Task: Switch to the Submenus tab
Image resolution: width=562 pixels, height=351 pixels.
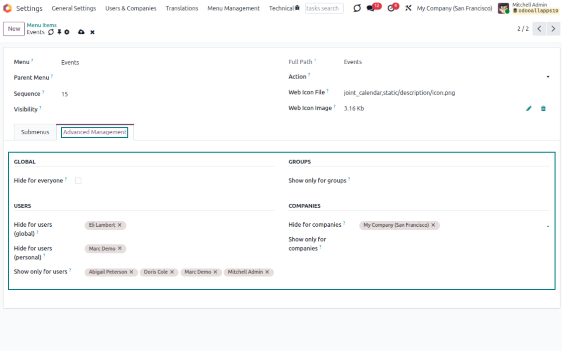Action: [35, 132]
